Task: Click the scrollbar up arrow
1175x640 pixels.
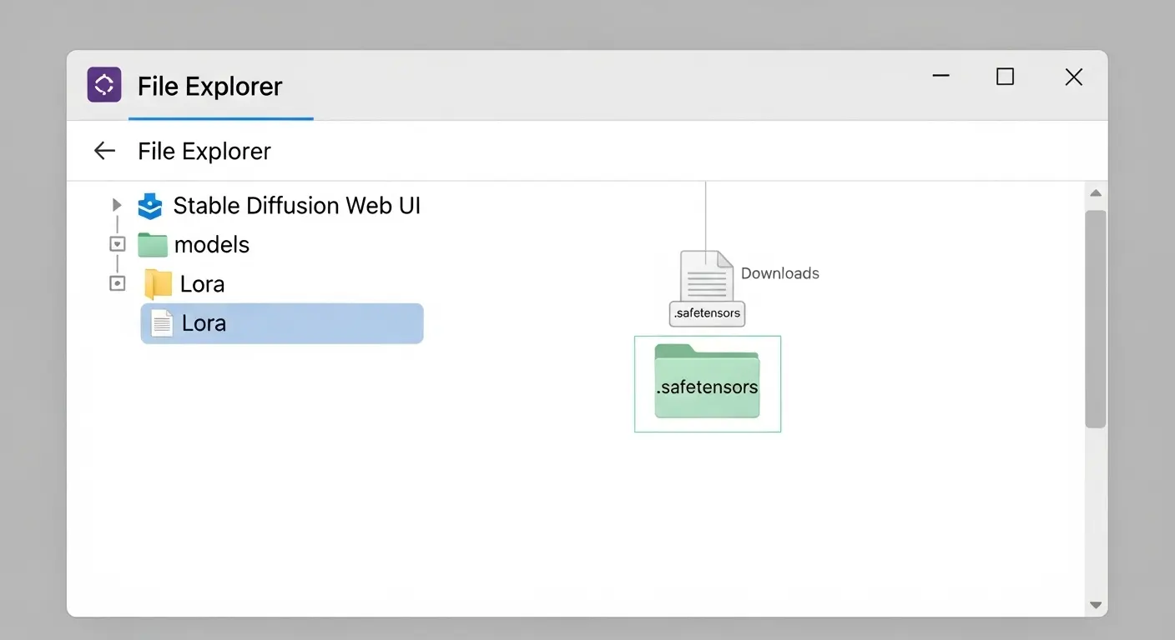Action: click(x=1096, y=194)
